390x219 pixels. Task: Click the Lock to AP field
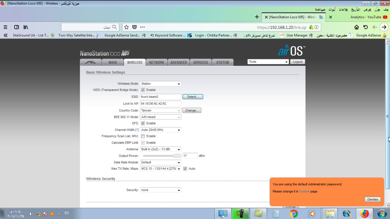(x=161, y=104)
